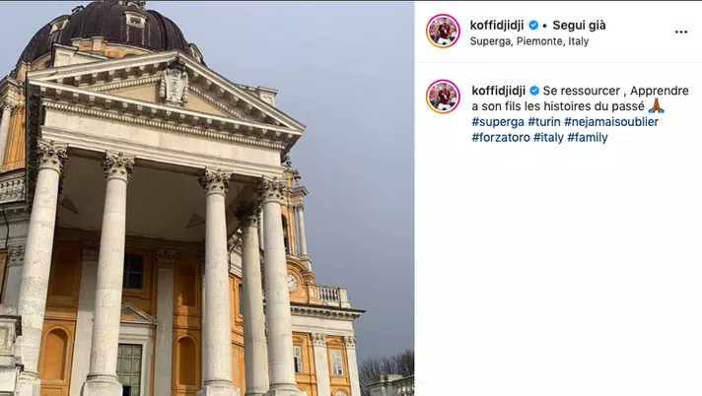Open koffidjidji profile from caption username

point(498,91)
